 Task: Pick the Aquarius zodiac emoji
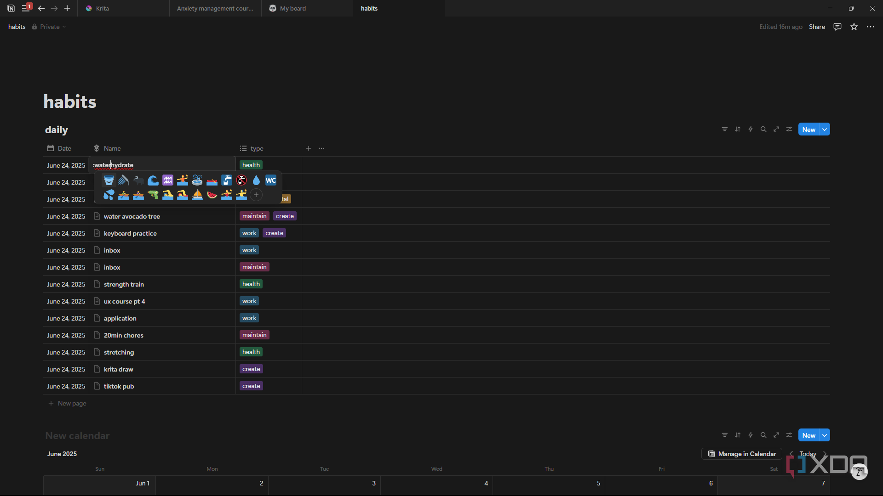[x=168, y=180]
